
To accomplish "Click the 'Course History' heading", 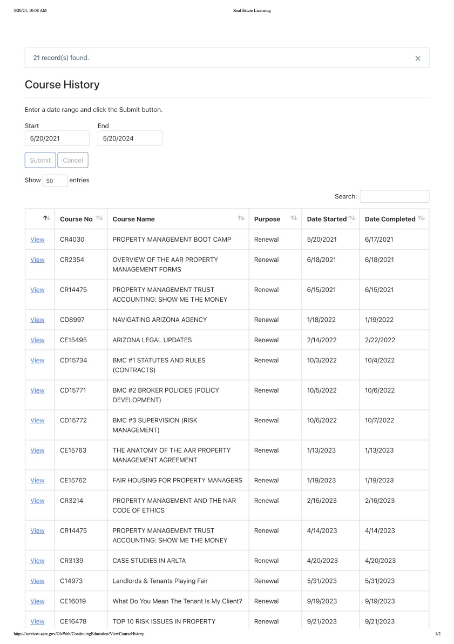I will tap(62, 84).
